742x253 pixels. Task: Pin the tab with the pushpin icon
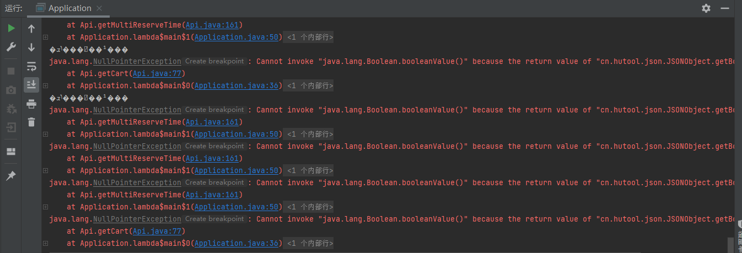point(11,175)
